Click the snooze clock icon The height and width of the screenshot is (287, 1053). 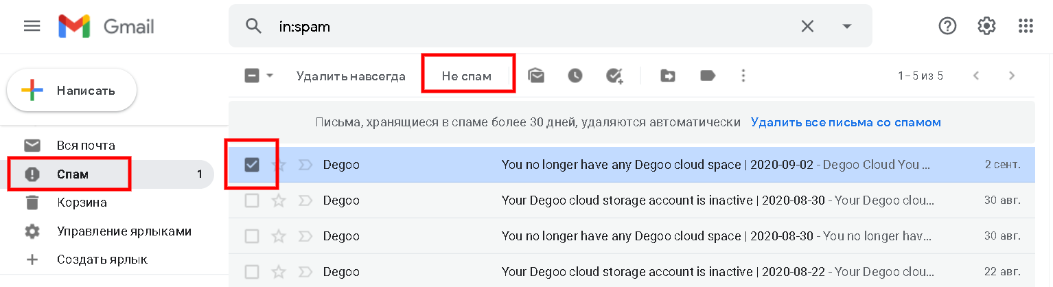[x=575, y=76]
